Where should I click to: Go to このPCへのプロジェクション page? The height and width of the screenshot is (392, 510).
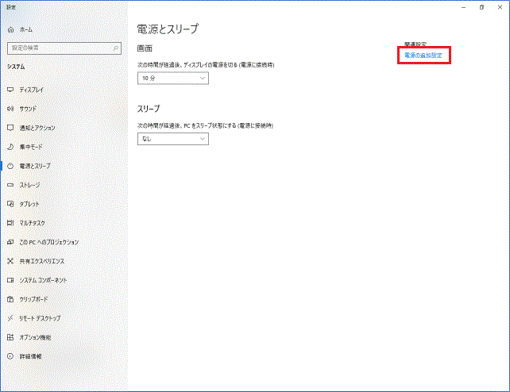[48, 242]
